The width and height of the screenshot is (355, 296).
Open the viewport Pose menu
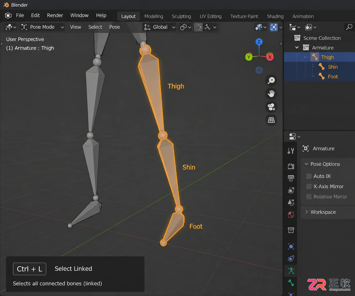click(114, 27)
